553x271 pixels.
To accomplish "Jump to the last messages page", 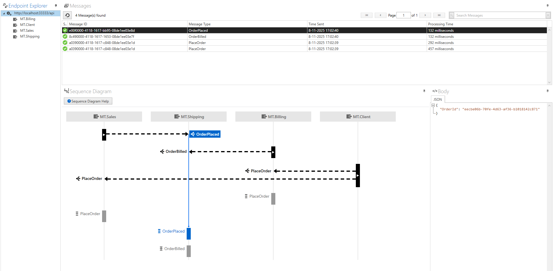I will click(439, 15).
